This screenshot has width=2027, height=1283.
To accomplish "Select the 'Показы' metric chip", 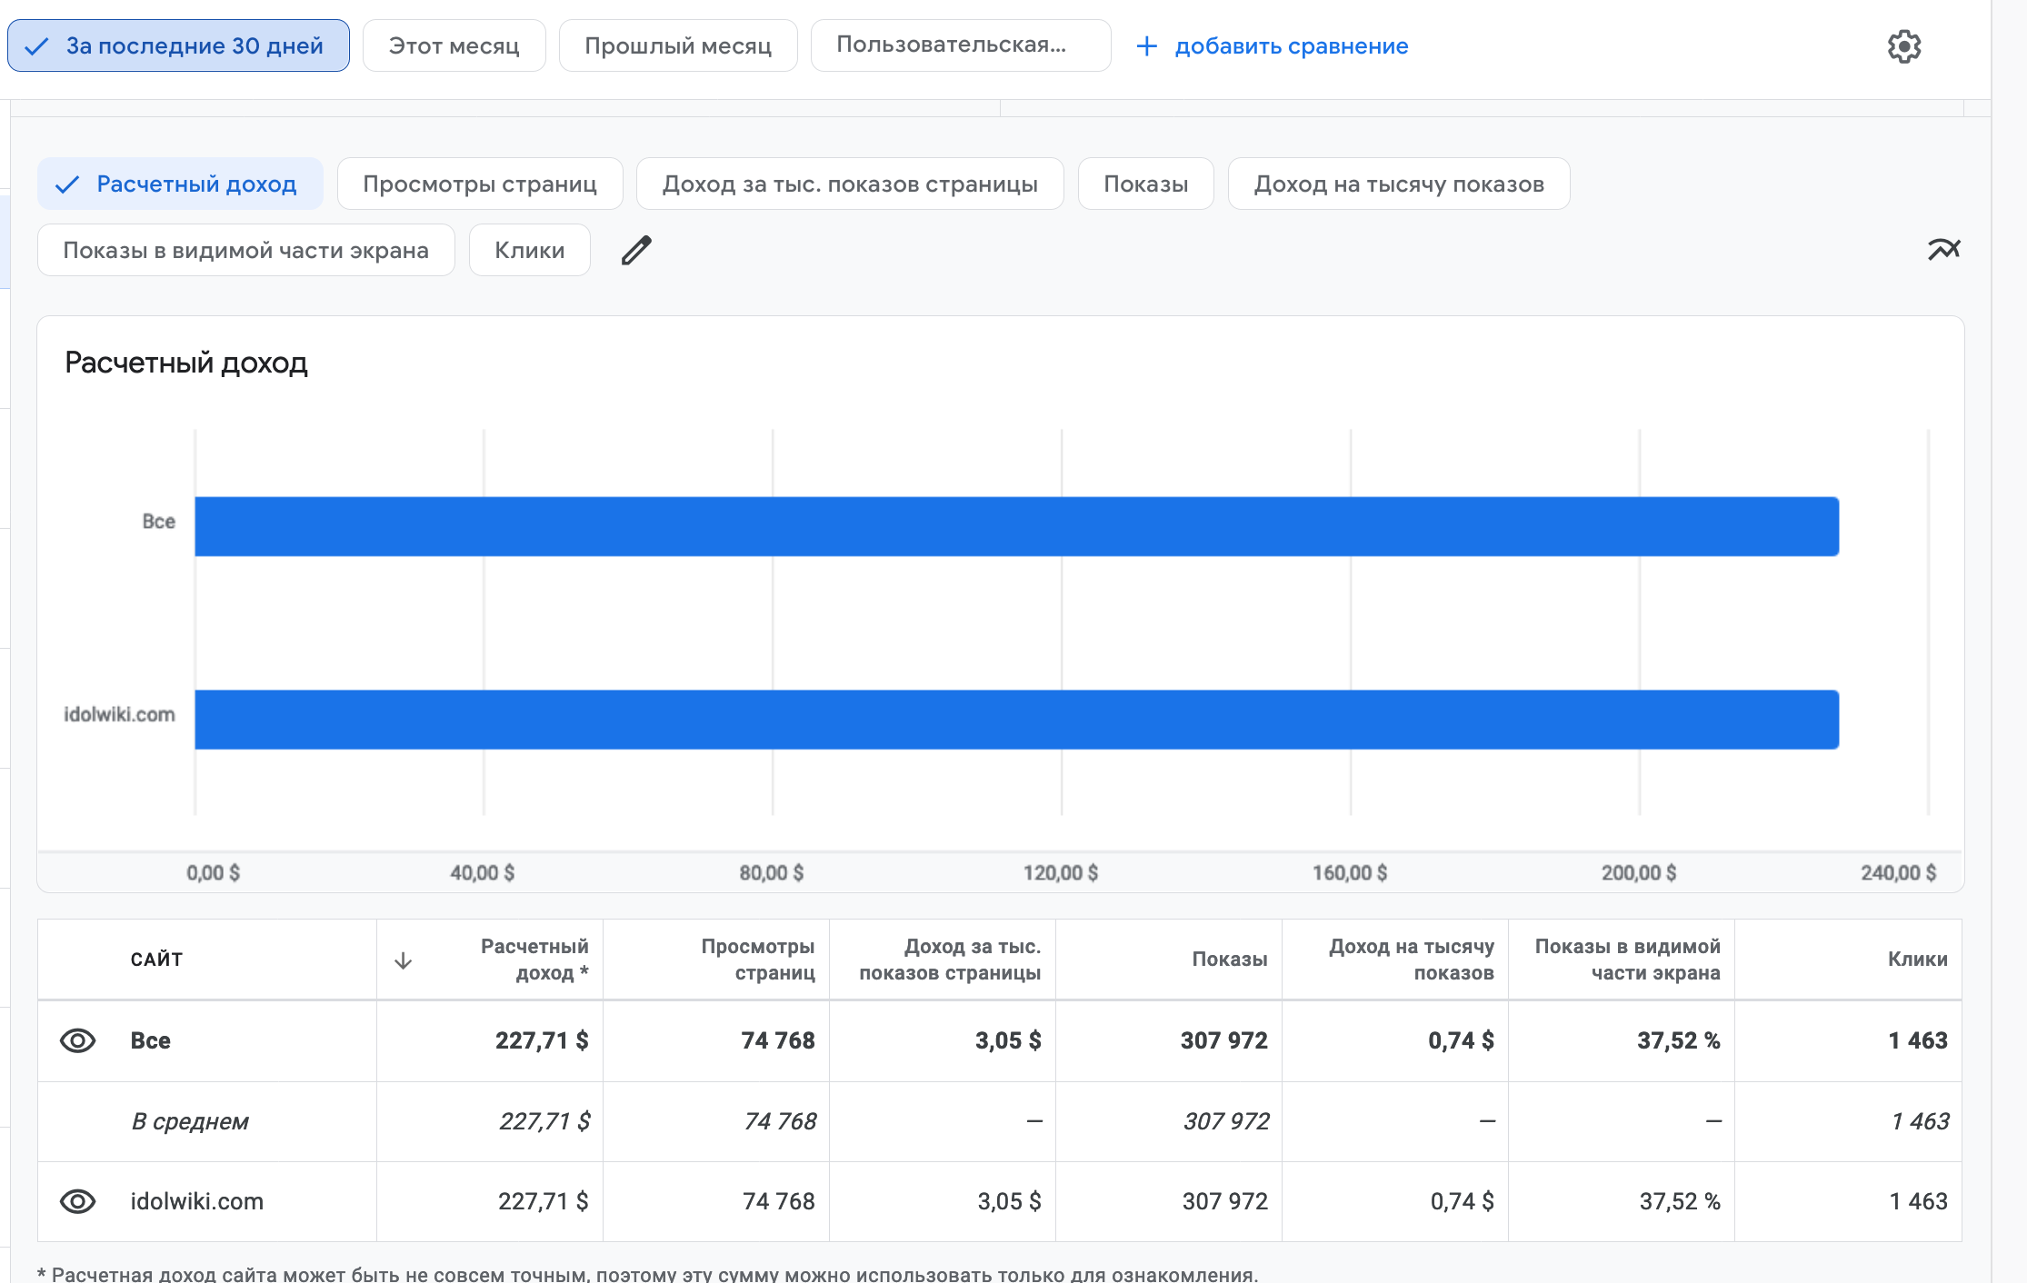I will click(x=1145, y=184).
